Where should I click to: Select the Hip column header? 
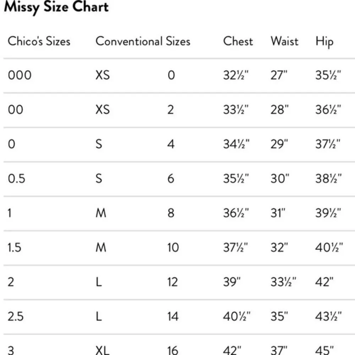tap(324, 42)
